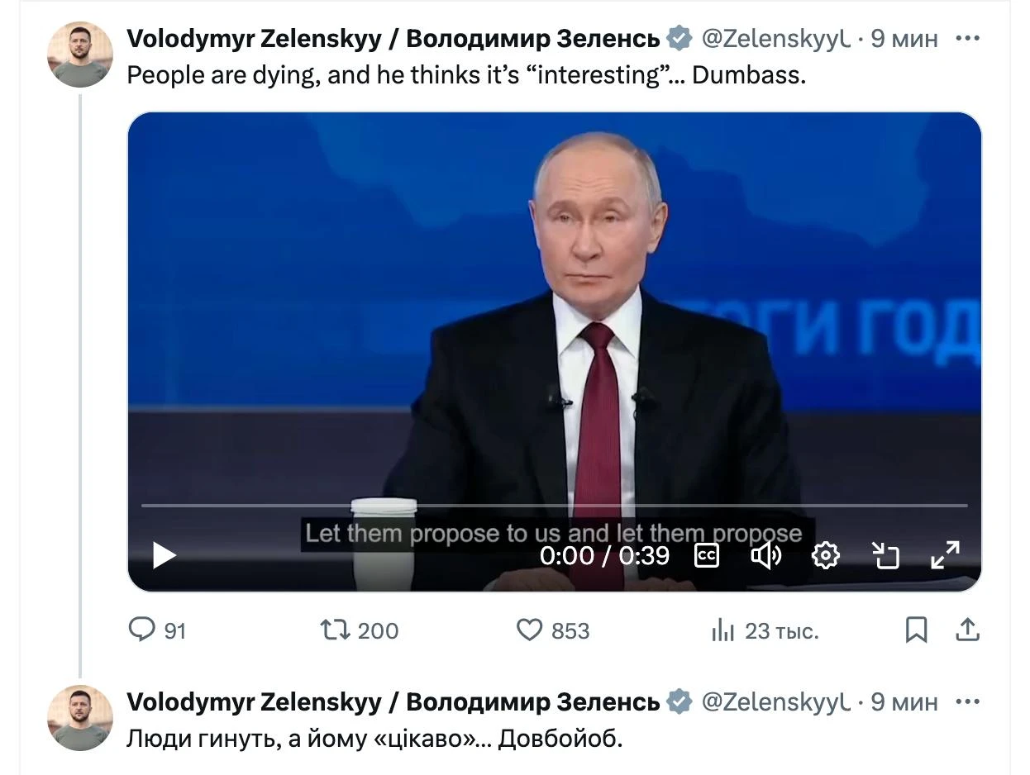This screenshot has width=1030, height=775.
Task: Bookmark the first tweet
Action: 916,630
